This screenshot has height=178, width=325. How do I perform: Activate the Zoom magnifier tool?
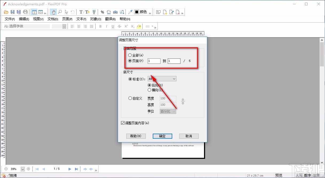pyautogui.click(x=60, y=12)
